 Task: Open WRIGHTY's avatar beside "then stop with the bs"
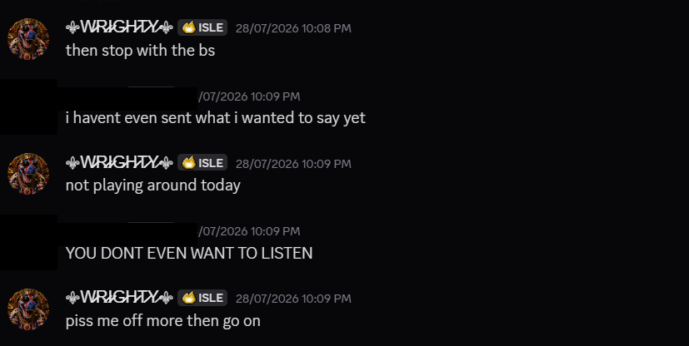coord(28,39)
